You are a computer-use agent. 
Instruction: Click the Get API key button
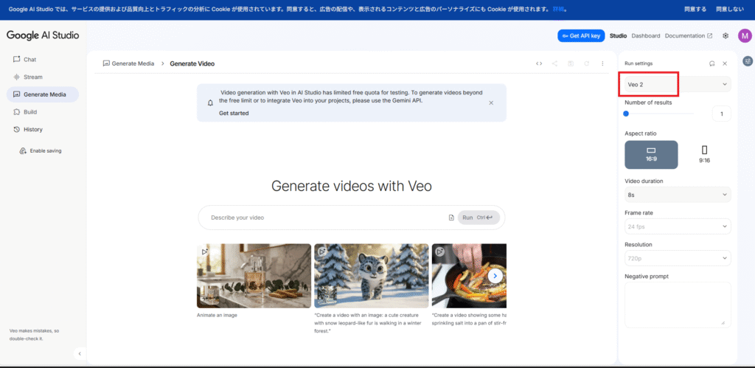[581, 35]
